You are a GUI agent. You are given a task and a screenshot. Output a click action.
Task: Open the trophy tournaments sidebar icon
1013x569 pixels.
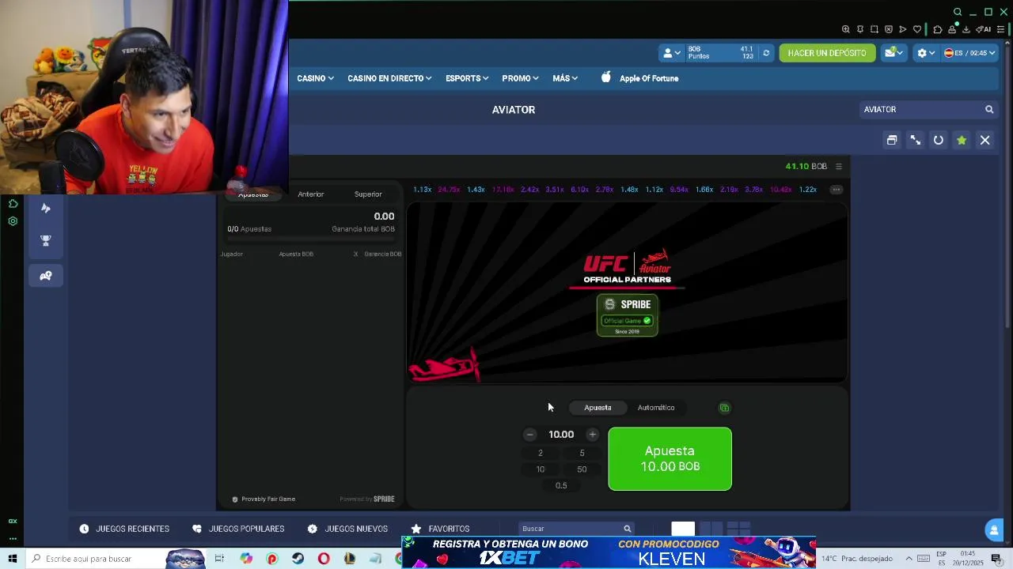(x=46, y=241)
